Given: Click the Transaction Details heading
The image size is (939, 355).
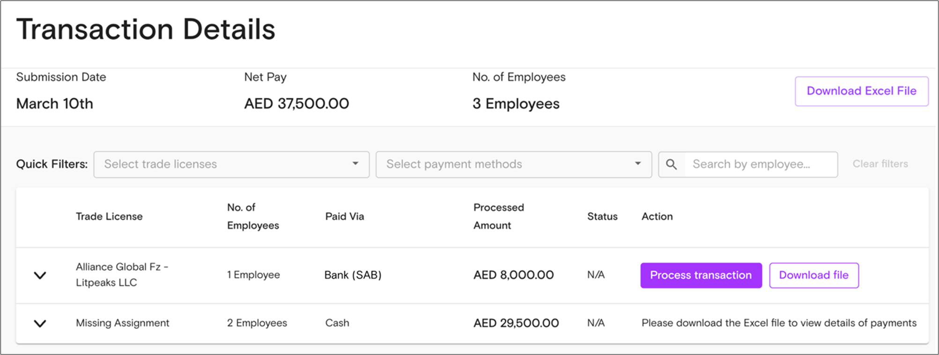Looking at the screenshot, I should pyautogui.click(x=146, y=29).
